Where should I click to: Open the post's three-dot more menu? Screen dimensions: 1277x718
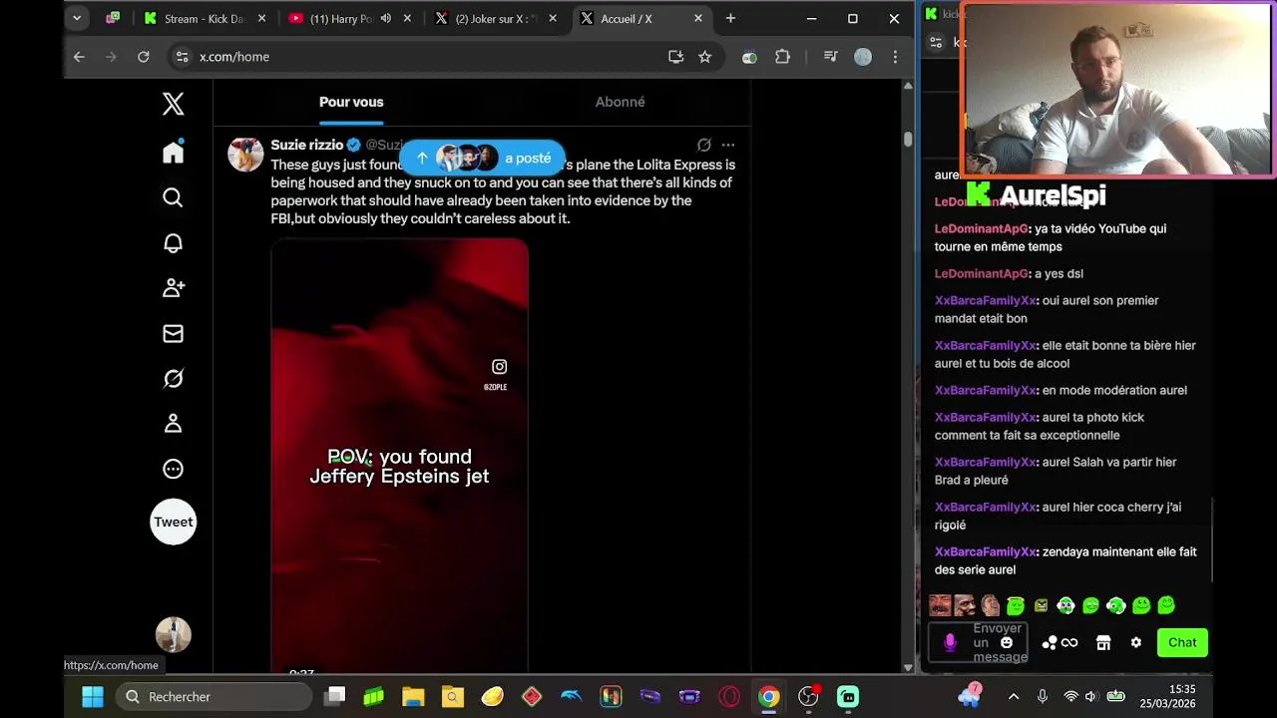pyautogui.click(x=728, y=145)
